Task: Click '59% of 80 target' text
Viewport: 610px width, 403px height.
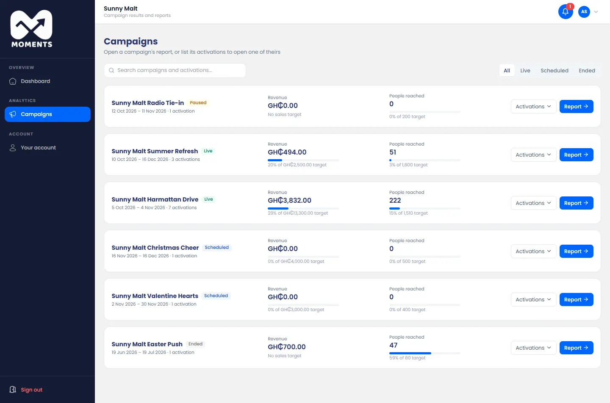Action: tap(408, 358)
